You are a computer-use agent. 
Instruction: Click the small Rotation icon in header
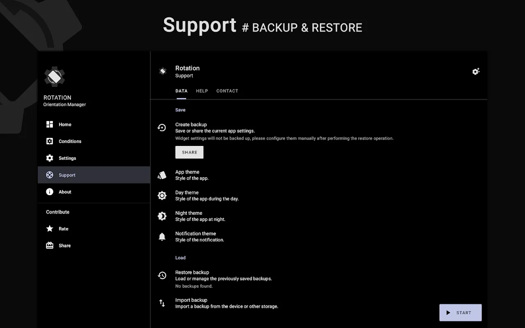click(x=162, y=71)
